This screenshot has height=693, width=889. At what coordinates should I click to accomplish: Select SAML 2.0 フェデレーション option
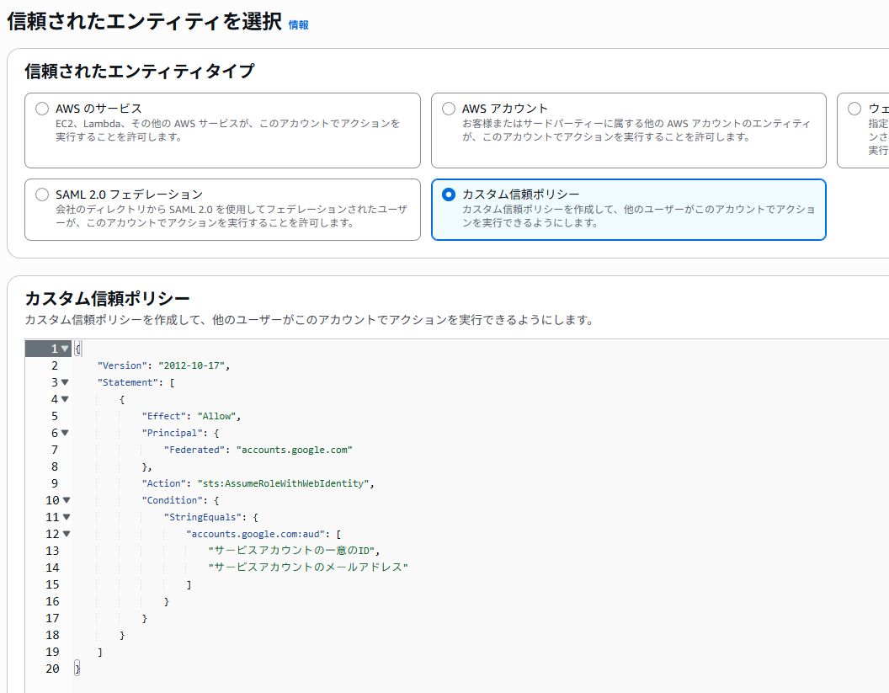(x=42, y=195)
